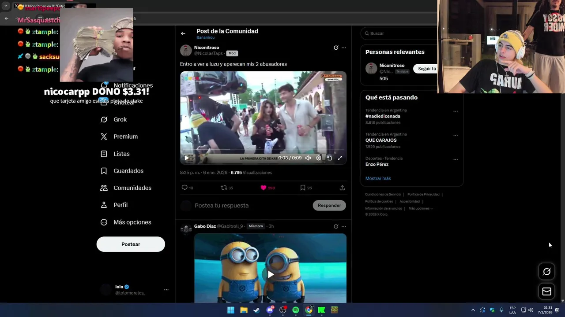Open #nadiedicenada trend

(x=383, y=116)
